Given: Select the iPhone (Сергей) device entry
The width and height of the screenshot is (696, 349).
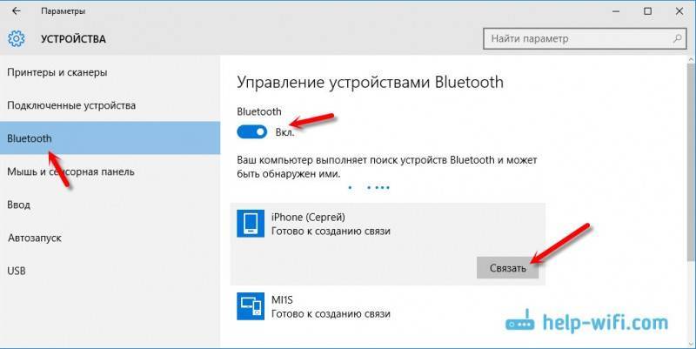Looking at the screenshot, I should tap(387, 244).
